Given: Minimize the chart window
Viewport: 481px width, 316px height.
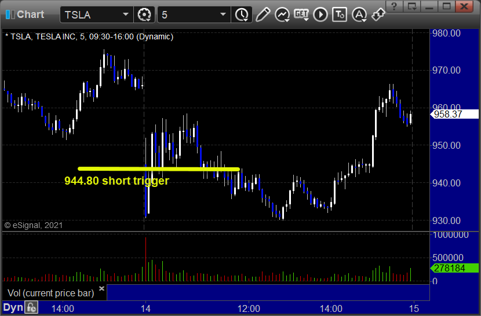Looking at the screenshot, I should [x=429, y=6].
